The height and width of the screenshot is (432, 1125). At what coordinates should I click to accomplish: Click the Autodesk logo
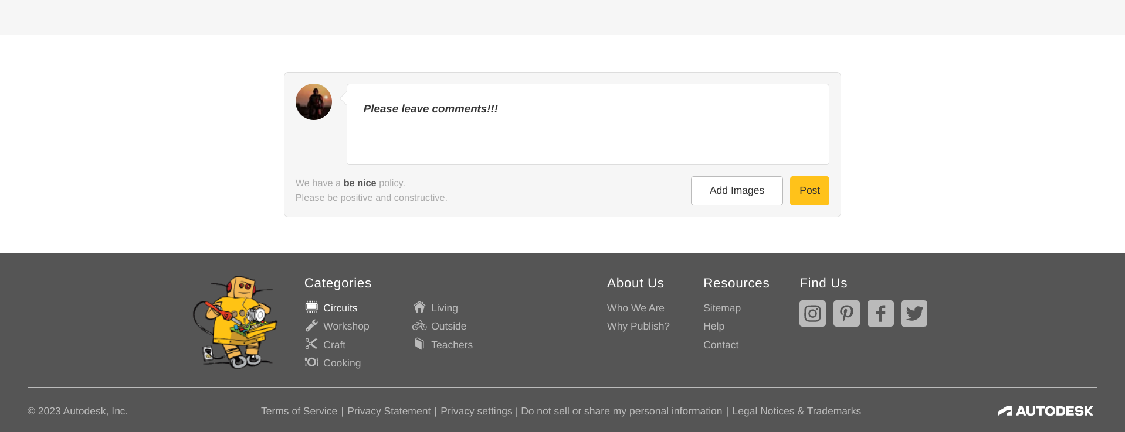tap(1045, 411)
